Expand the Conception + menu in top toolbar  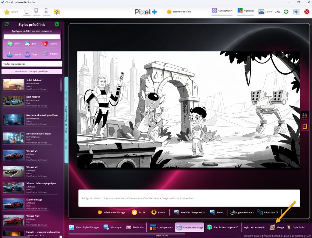click(x=222, y=11)
